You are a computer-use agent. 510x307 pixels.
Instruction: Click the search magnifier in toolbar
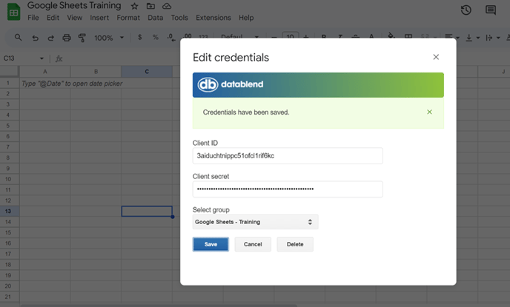tap(19, 38)
